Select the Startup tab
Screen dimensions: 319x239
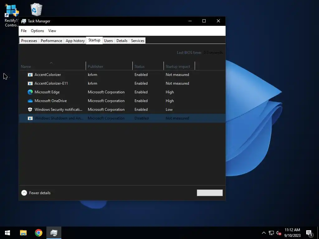click(x=94, y=40)
